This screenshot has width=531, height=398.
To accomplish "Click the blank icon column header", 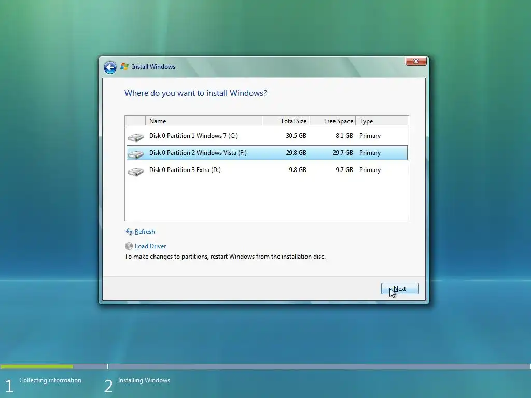I will click(135, 121).
